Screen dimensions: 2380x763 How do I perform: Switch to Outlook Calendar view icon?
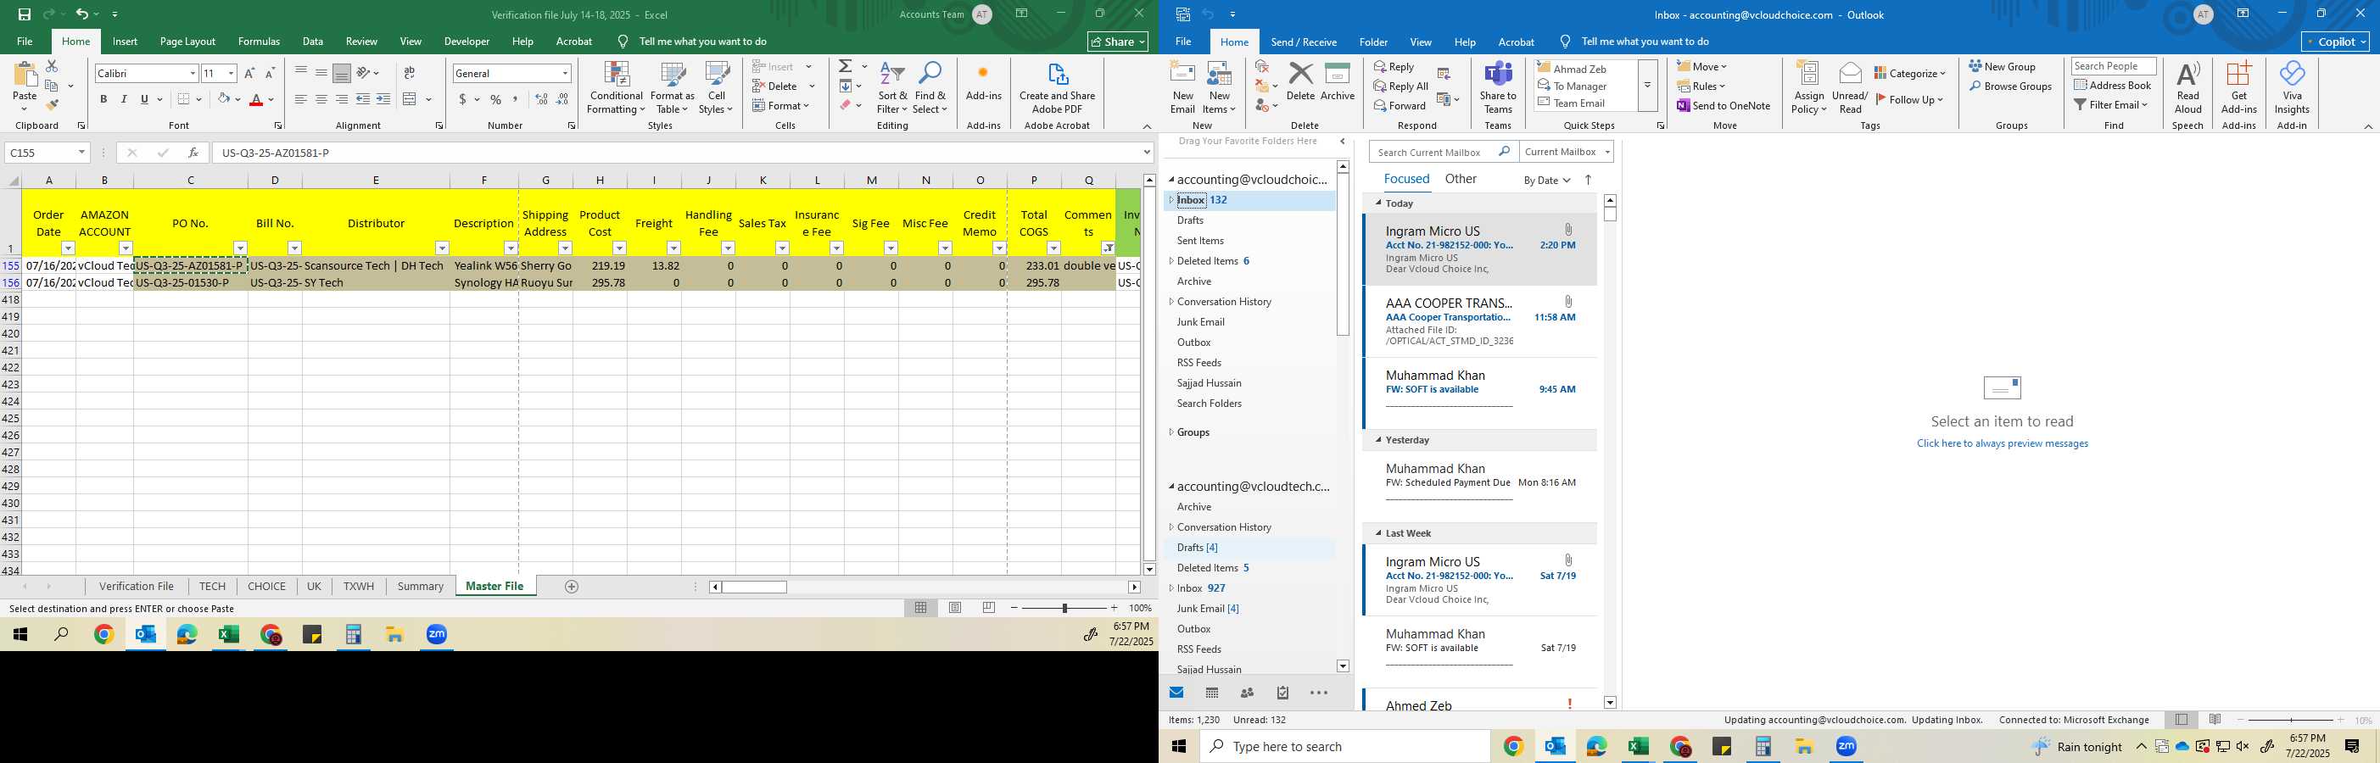coord(1212,693)
